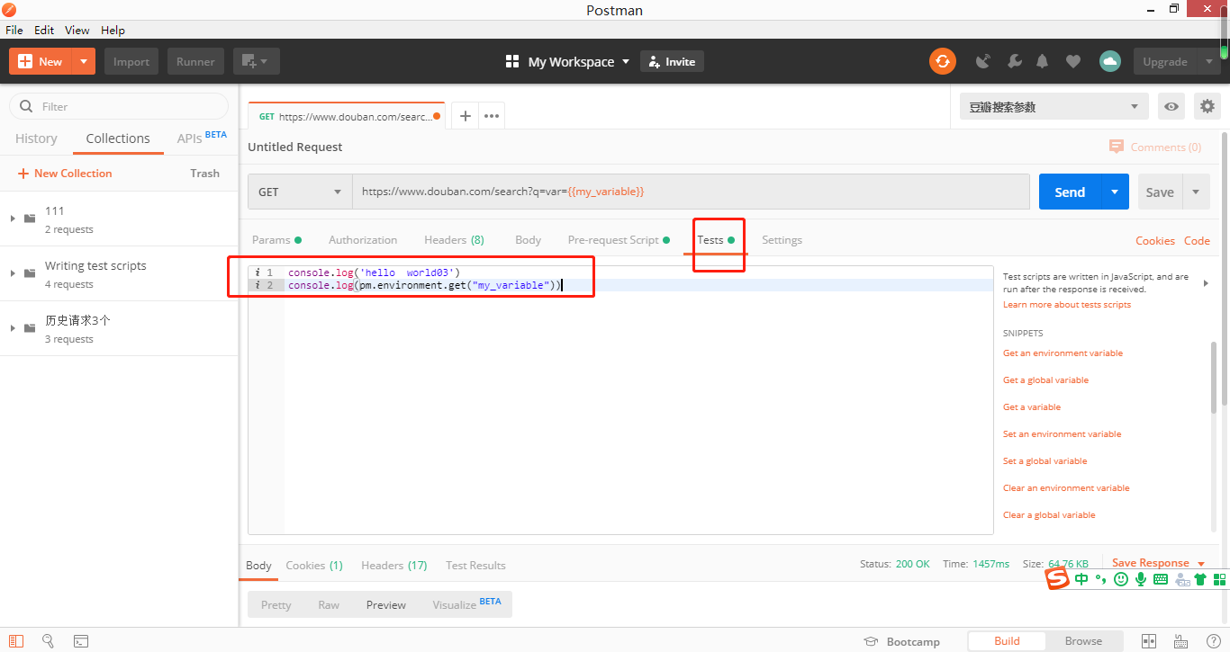Insert 'Get an environment variable' snippet
1230x652 pixels.
click(1063, 353)
